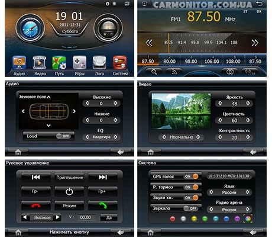This screenshot has height=237, width=272.
Task: Select next EQ preset after Квартира
Action: tap(115, 137)
